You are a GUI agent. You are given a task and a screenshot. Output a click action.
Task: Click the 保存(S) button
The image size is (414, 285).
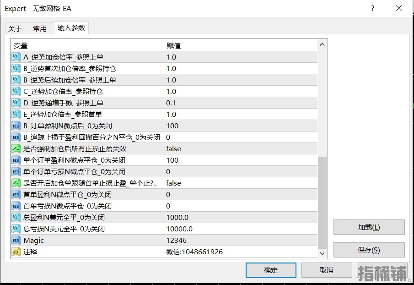pyautogui.click(x=369, y=250)
